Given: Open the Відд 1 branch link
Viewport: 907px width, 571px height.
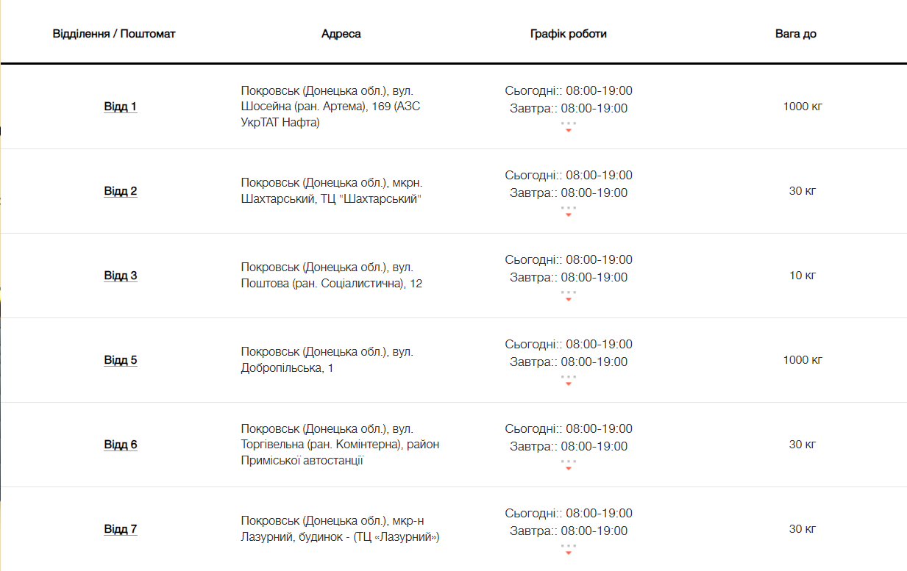Looking at the screenshot, I should [120, 107].
